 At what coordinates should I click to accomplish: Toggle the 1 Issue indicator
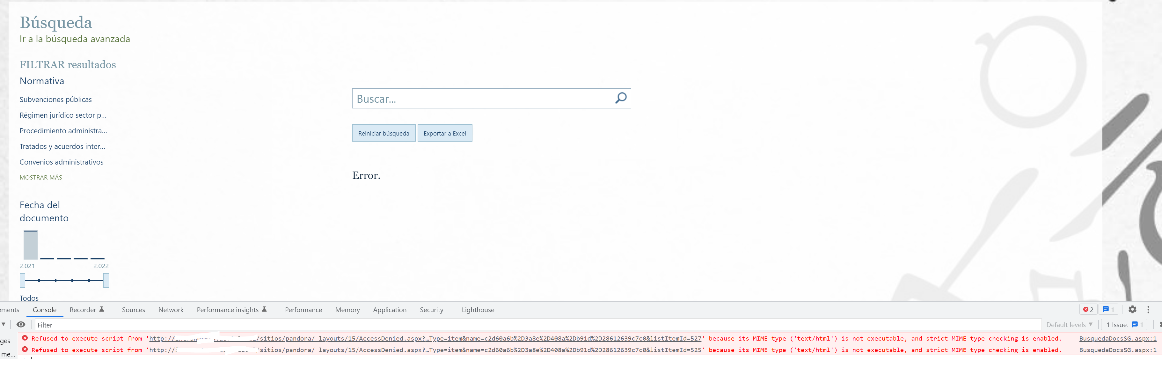(1123, 324)
